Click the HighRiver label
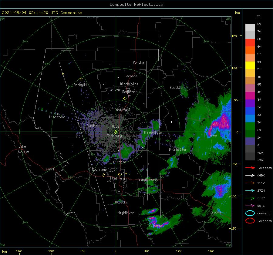The height and width of the screenshot is (255, 273). 126,213
